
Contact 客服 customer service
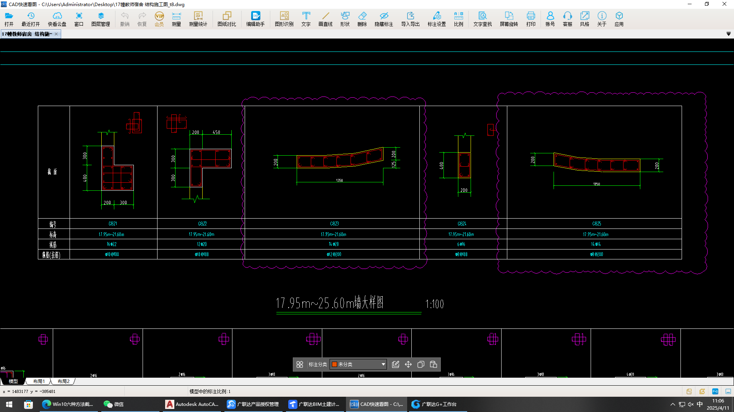pyautogui.click(x=567, y=19)
